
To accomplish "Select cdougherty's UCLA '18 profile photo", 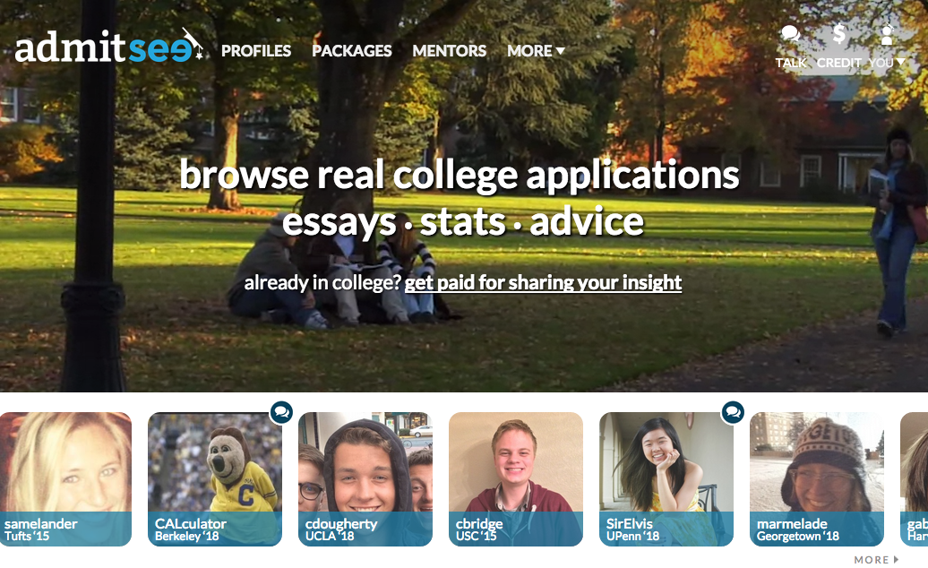I will tap(365, 479).
